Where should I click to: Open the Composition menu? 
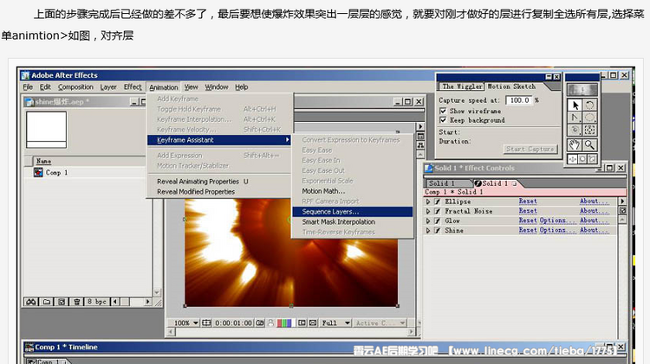pos(75,86)
